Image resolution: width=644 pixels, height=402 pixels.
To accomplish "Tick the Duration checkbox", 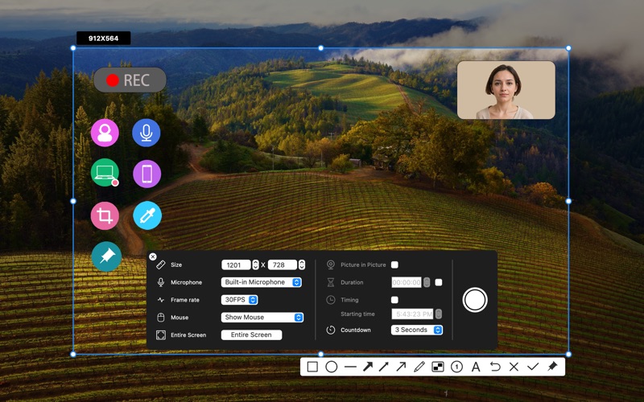I will tap(439, 282).
